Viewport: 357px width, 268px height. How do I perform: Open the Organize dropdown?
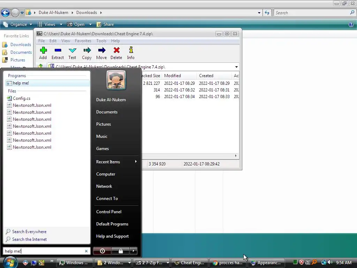pos(18,24)
